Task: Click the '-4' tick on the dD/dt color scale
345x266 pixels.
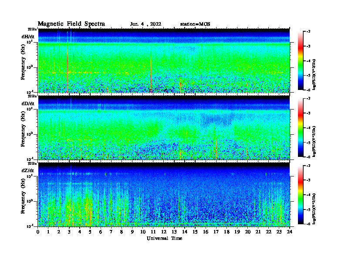Action: coord(308,128)
